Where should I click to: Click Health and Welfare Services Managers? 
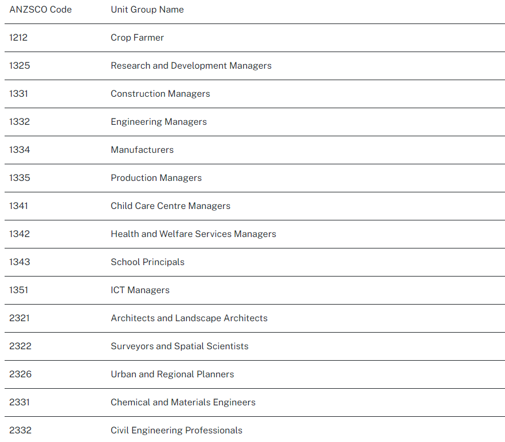pyautogui.click(x=193, y=234)
